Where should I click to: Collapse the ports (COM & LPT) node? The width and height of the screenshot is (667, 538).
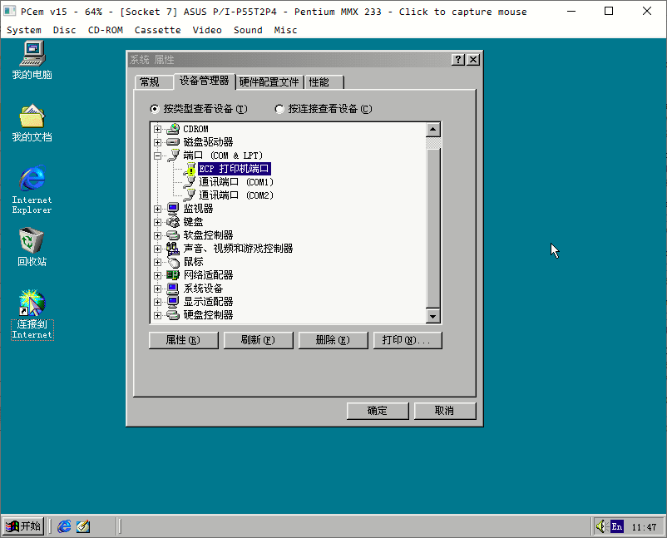click(x=157, y=155)
